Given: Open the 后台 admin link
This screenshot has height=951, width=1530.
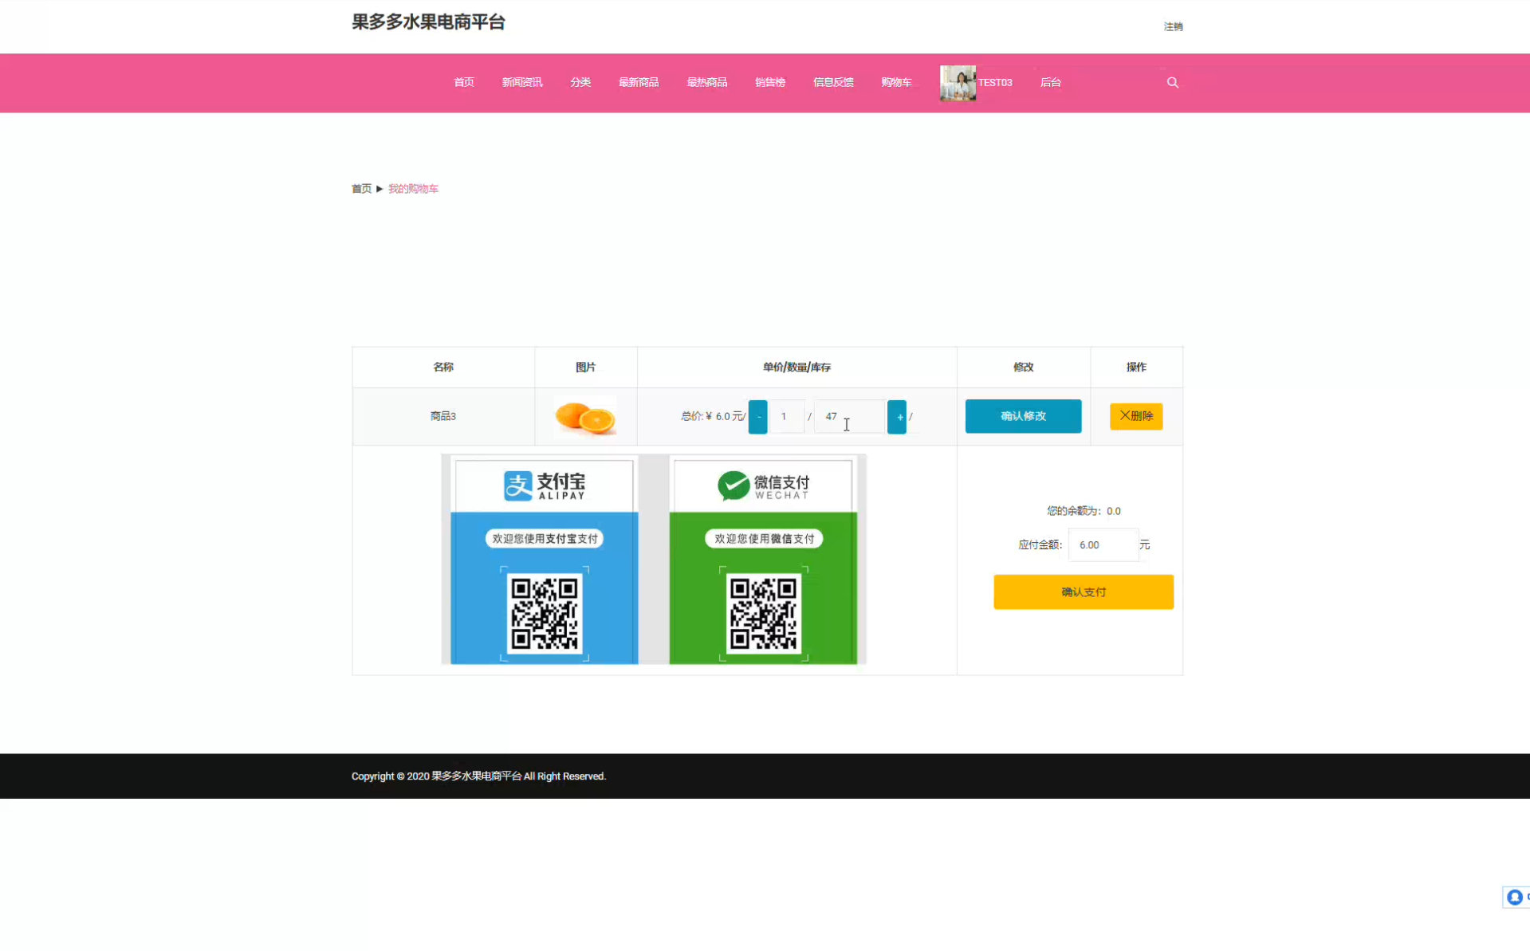Looking at the screenshot, I should [x=1050, y=82].
